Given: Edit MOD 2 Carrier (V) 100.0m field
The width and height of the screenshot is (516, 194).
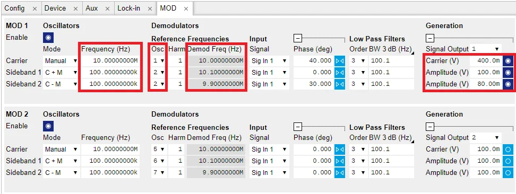Looking at the screenshot, I should pyautogui.click(x=486, y=149).
